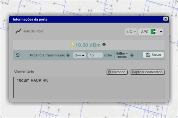Click the reset history arrow icon
Image resolution: width=178 pixels, height=118 pixels.
coord(18,55)
